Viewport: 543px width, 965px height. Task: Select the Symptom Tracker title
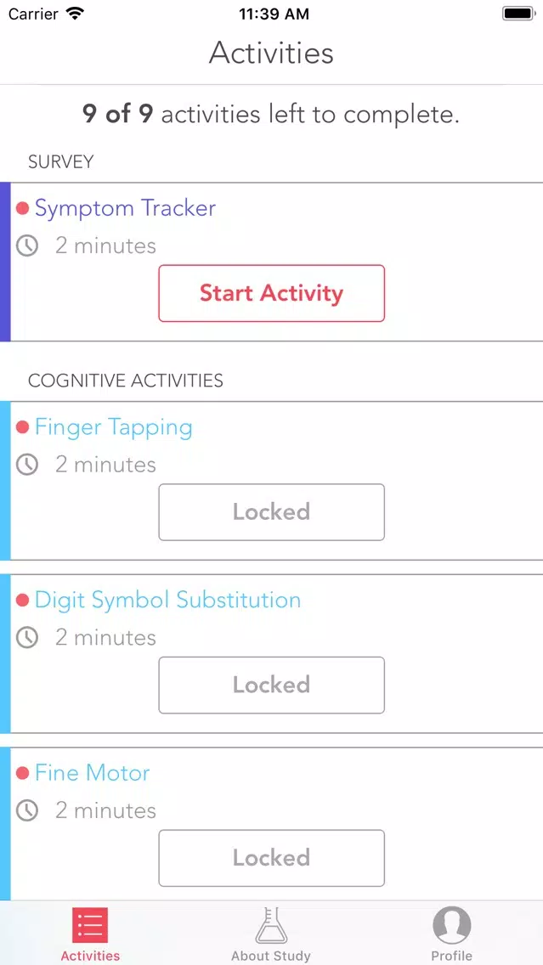[x=125, y=209]
